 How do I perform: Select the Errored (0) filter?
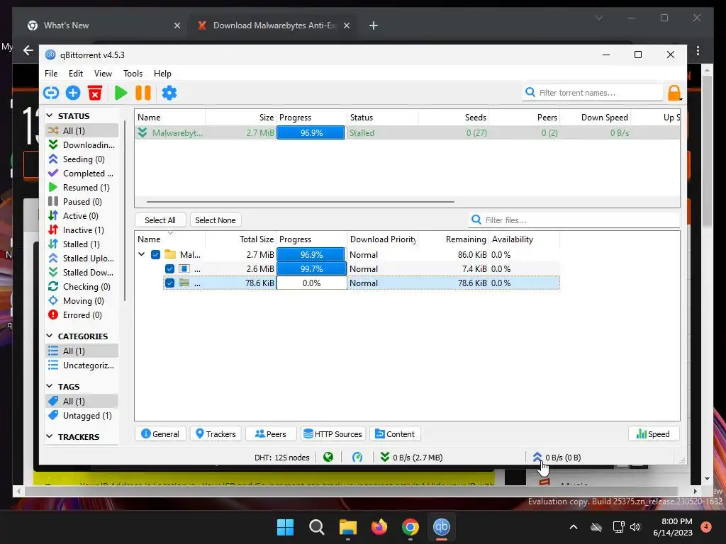pyautogui.click(x=82, y=315)
